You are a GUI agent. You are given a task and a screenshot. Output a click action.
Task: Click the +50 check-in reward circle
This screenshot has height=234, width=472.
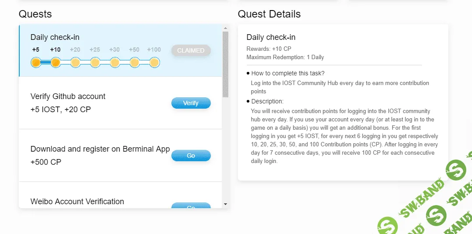[135, 63]
